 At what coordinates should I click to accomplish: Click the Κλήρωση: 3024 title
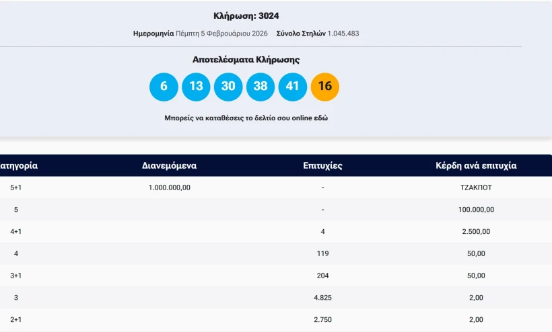pos(246,16)
